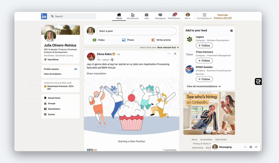Open Help Center footer link
The width and height of the screenshot is (279, 163).
coord(221,140)
